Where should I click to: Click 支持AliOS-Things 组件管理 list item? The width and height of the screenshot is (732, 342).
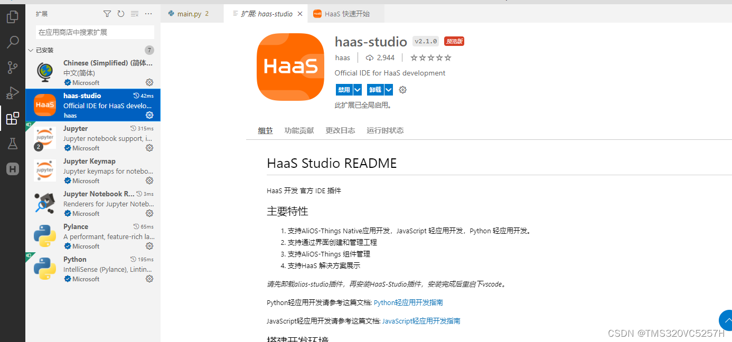click(329, 254)
